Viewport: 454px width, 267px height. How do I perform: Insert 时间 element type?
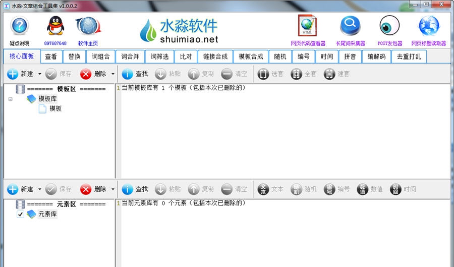[403, 189]
